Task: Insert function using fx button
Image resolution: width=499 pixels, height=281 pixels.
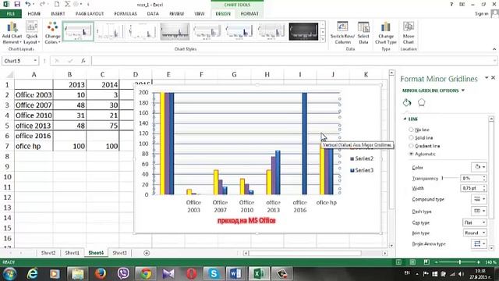Action: [x=83, y=61]
